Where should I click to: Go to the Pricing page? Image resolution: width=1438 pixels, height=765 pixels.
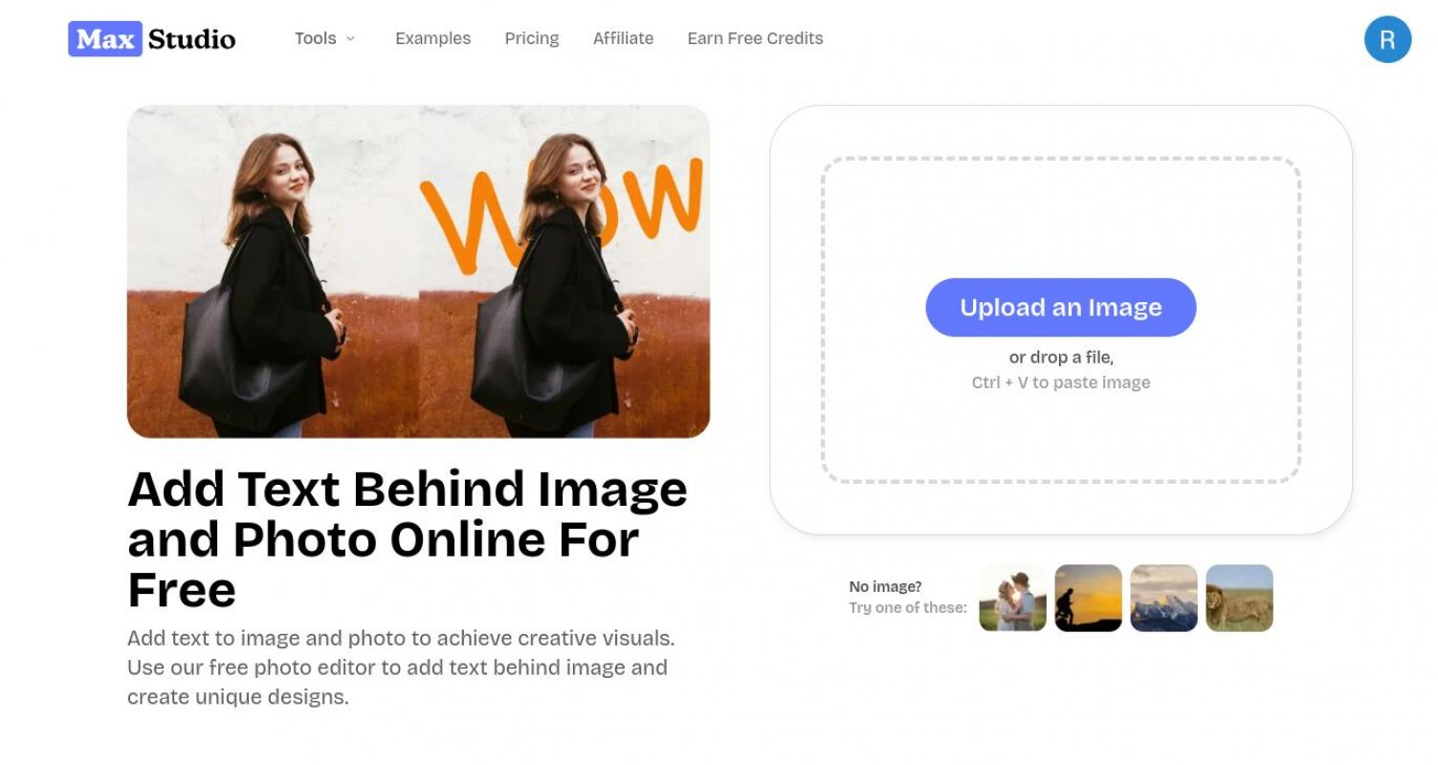coord(531,38)
